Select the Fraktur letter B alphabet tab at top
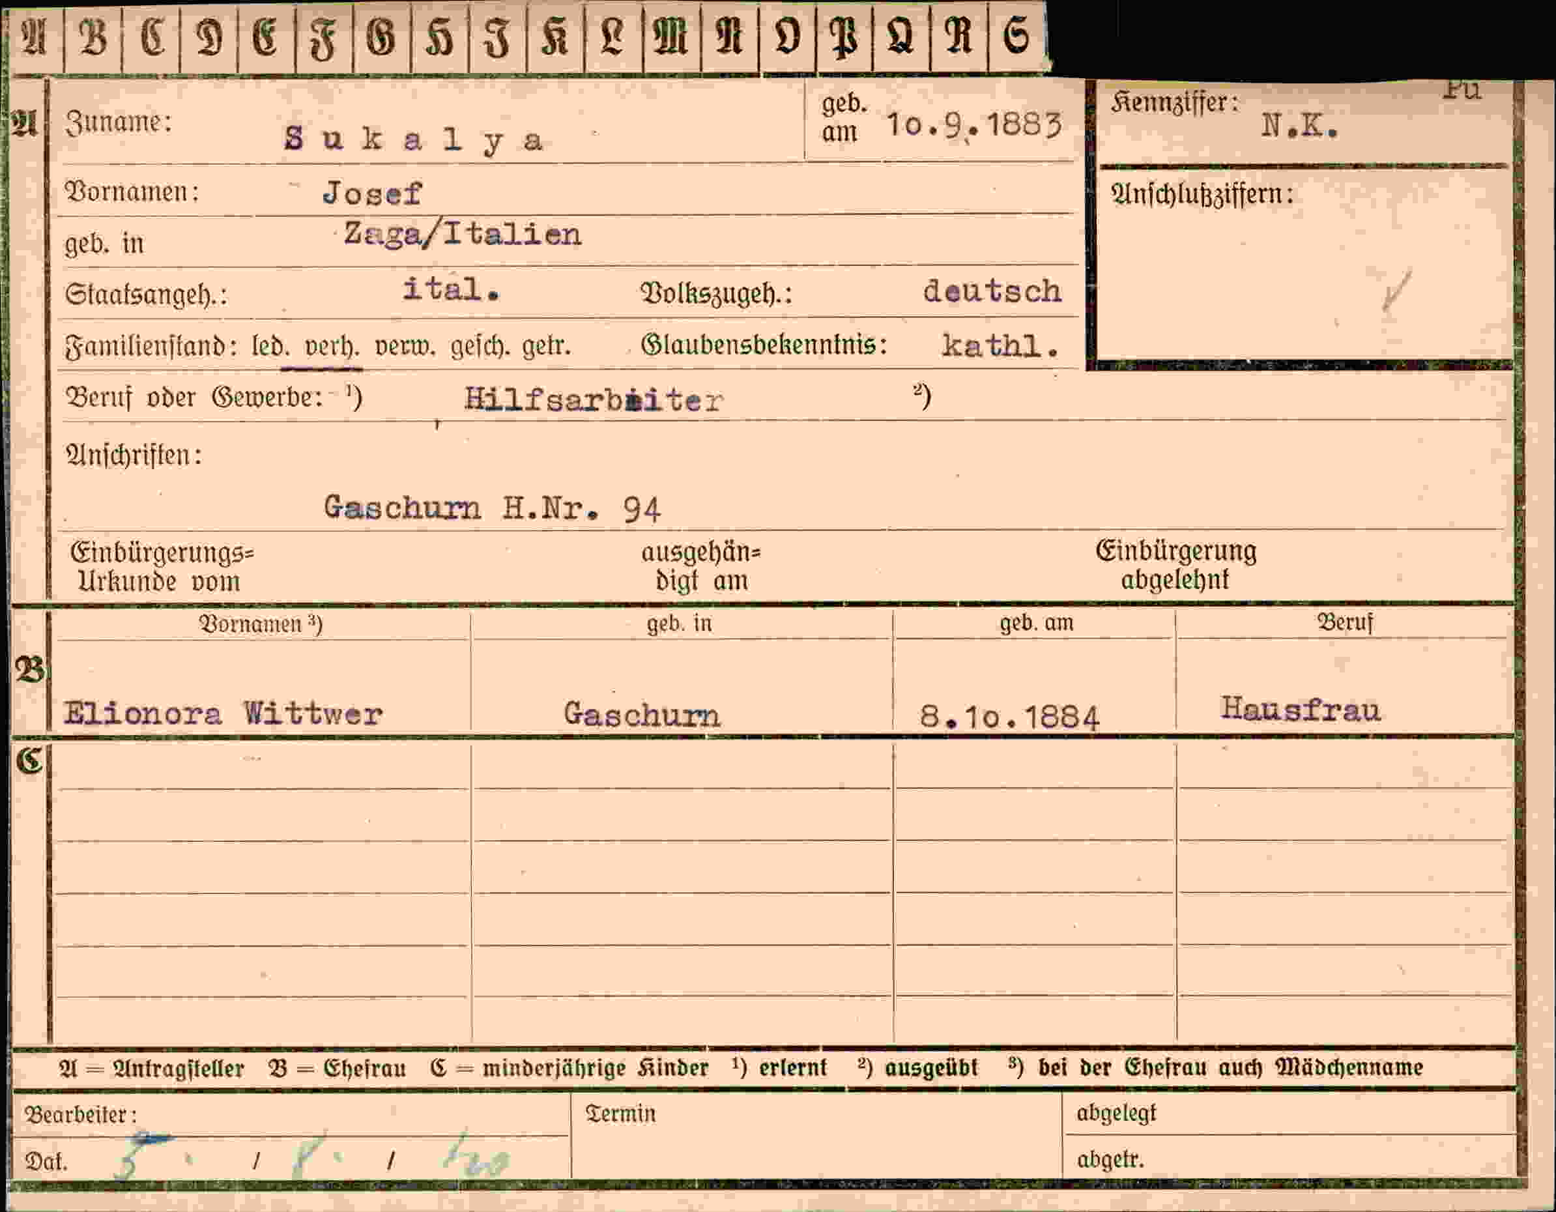1556x1212 pixels. coord(93,37)
